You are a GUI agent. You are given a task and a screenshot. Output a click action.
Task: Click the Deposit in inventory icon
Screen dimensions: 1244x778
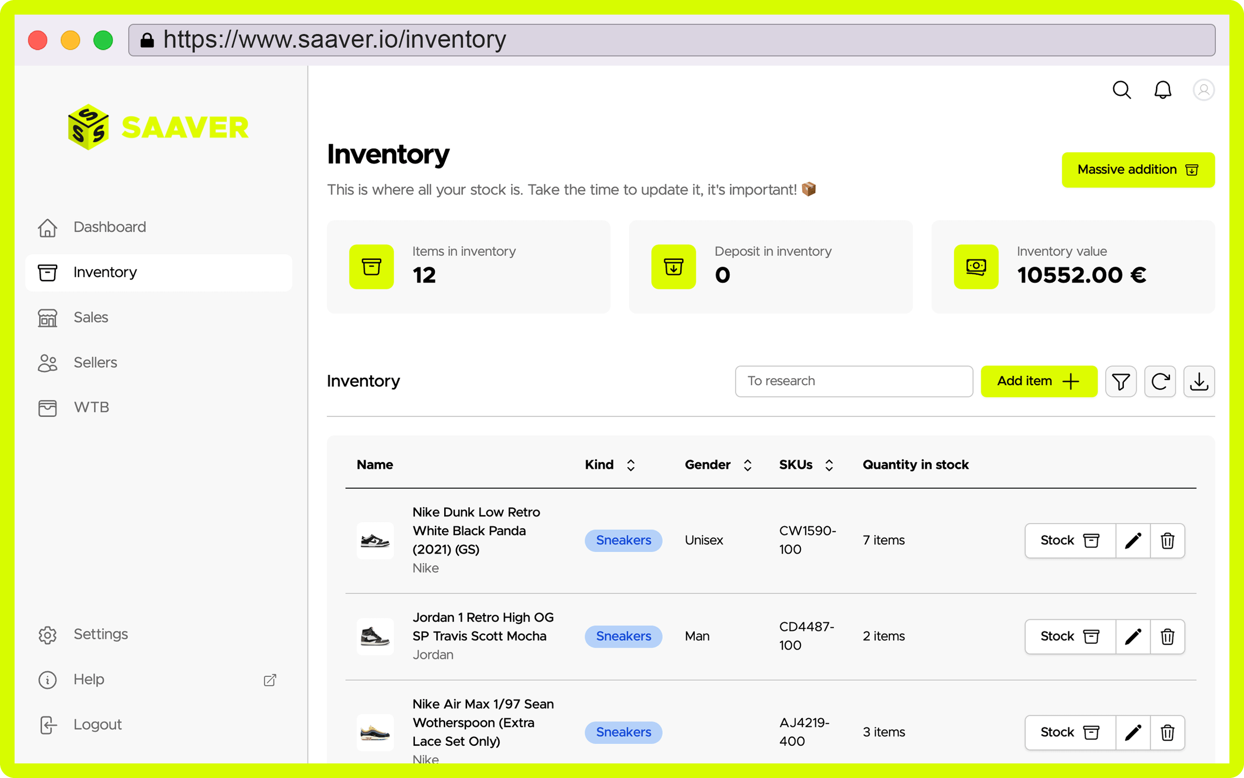[674, 266]
